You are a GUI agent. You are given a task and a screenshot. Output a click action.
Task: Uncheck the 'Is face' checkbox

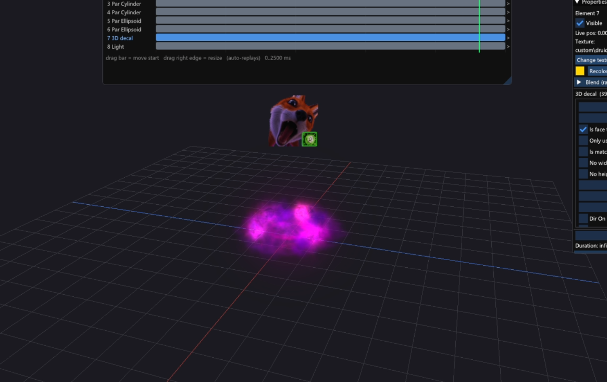583,129
